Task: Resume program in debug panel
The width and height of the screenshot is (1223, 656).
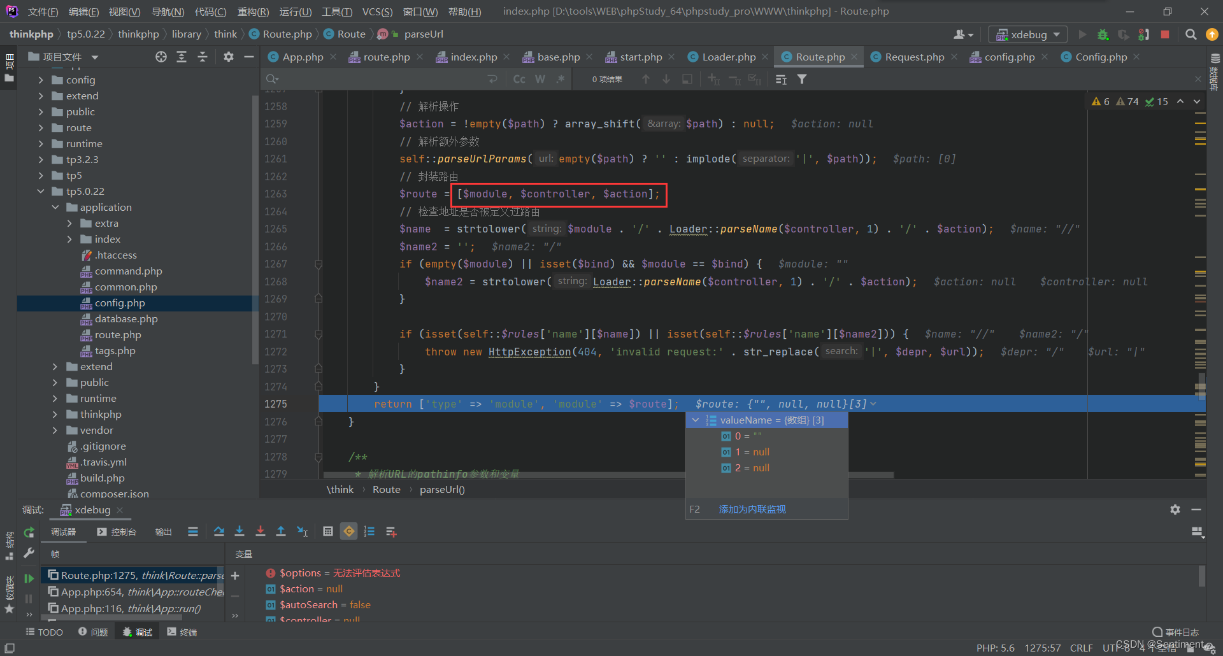Action: pyautogui.click(x=29, y=578)
